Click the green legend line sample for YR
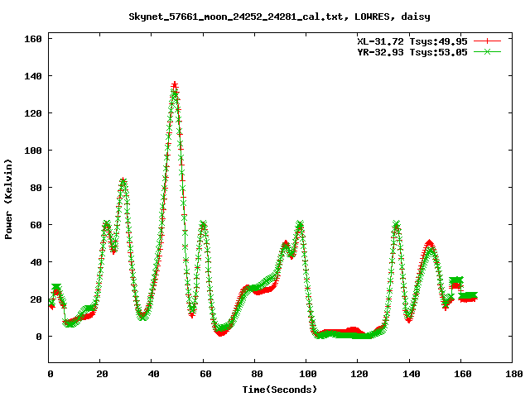 (x=487, y=52)
